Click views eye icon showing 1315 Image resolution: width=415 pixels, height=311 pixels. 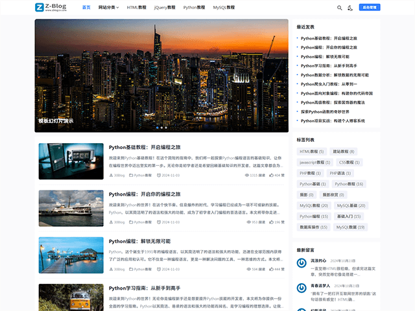(246, 176)
